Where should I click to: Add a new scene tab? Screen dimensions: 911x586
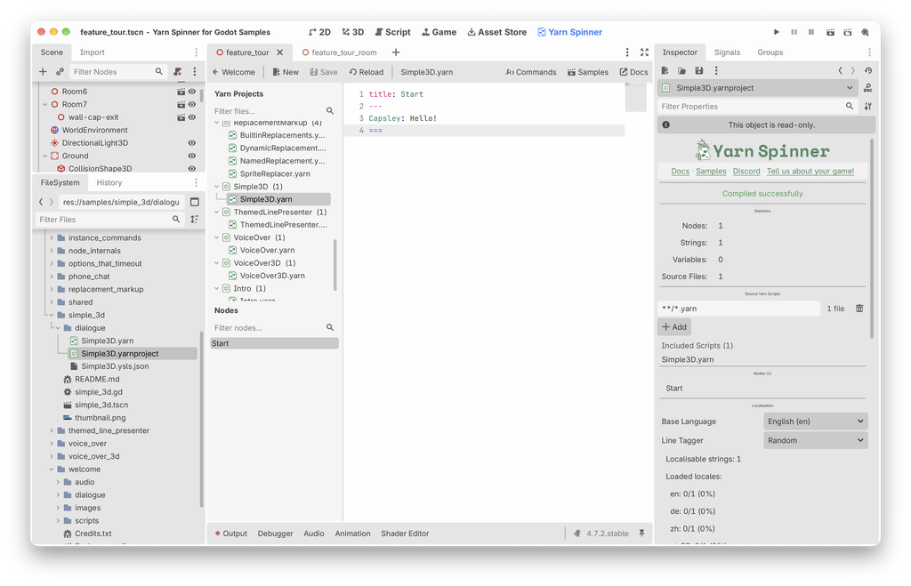pos(396,52)
